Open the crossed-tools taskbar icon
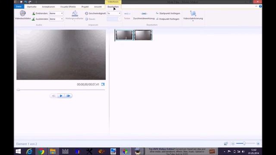276x155 pixels. point(89,151)
